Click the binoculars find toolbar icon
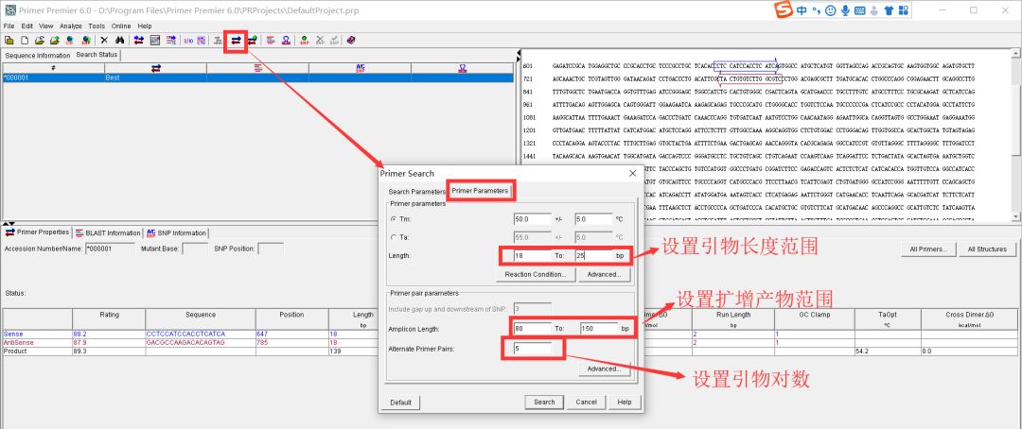This screenshot has height=429, width=1022. (120, 41)
